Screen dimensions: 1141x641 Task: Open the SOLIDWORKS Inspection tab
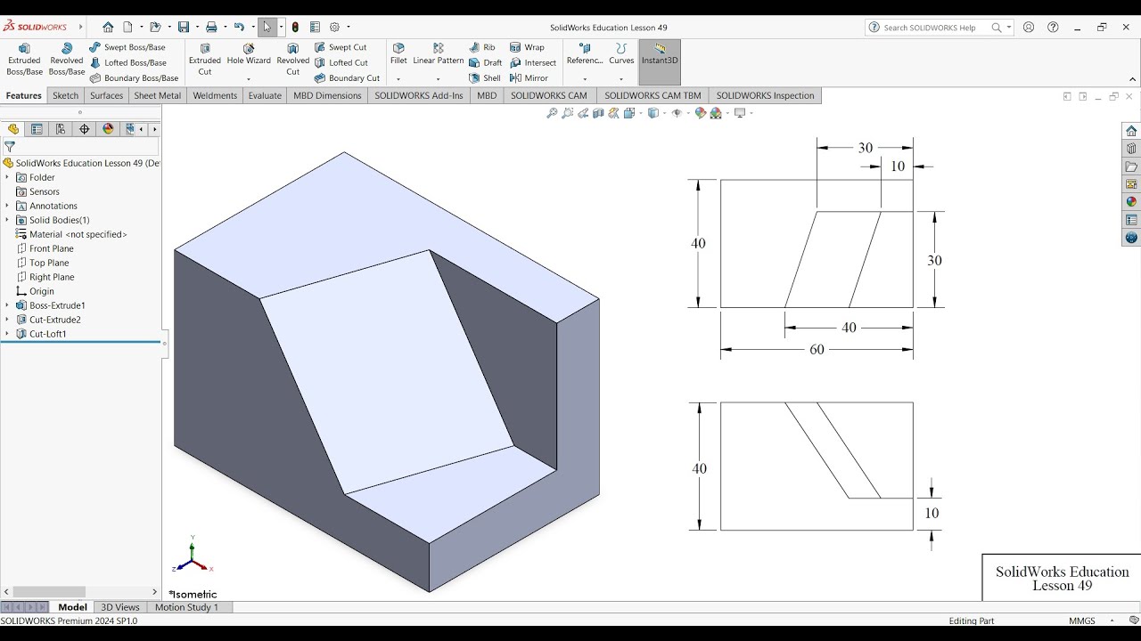pyautogui.click(x=765, y=95)
